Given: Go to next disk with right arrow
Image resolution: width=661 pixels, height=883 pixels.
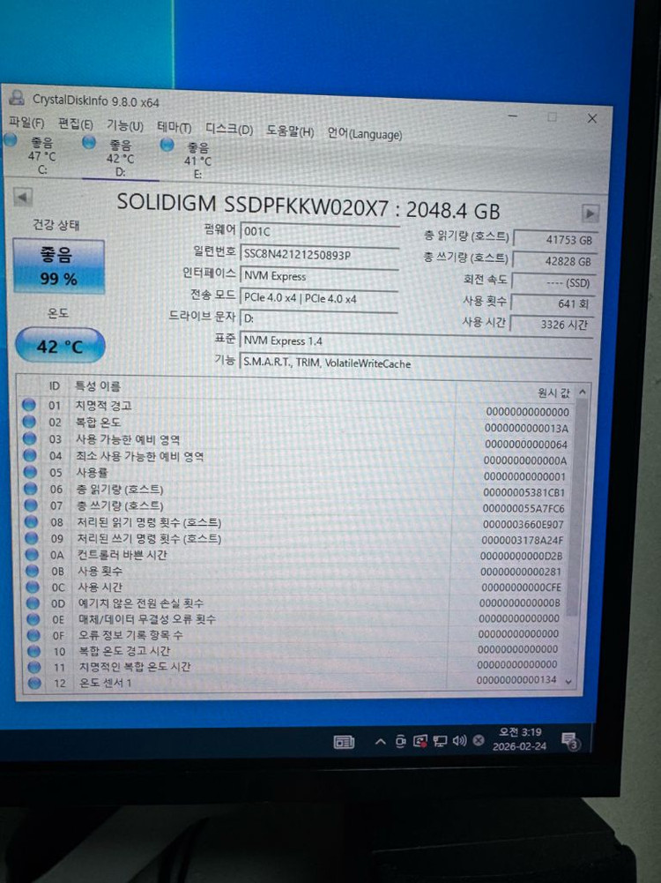Looking at the screenshot, I should tap(590, 213).
